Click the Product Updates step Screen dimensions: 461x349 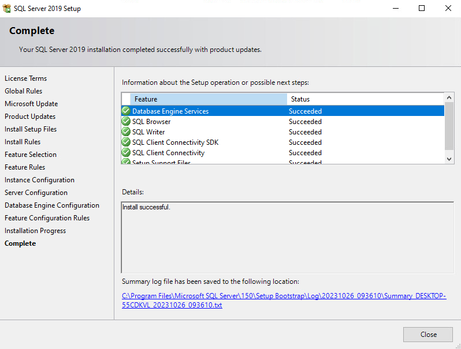point(30,116)
